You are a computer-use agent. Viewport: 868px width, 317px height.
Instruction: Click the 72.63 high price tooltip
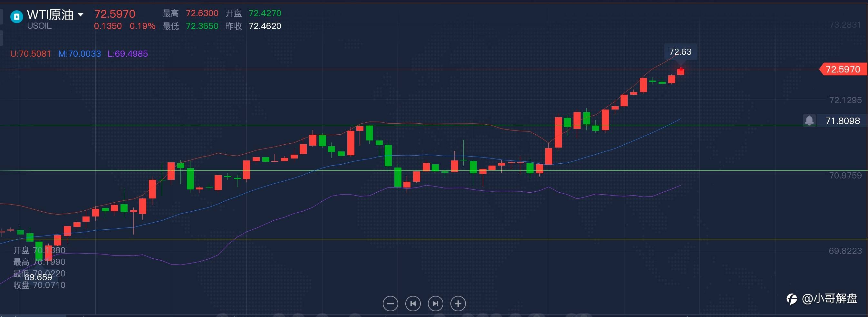pos(680,52)
